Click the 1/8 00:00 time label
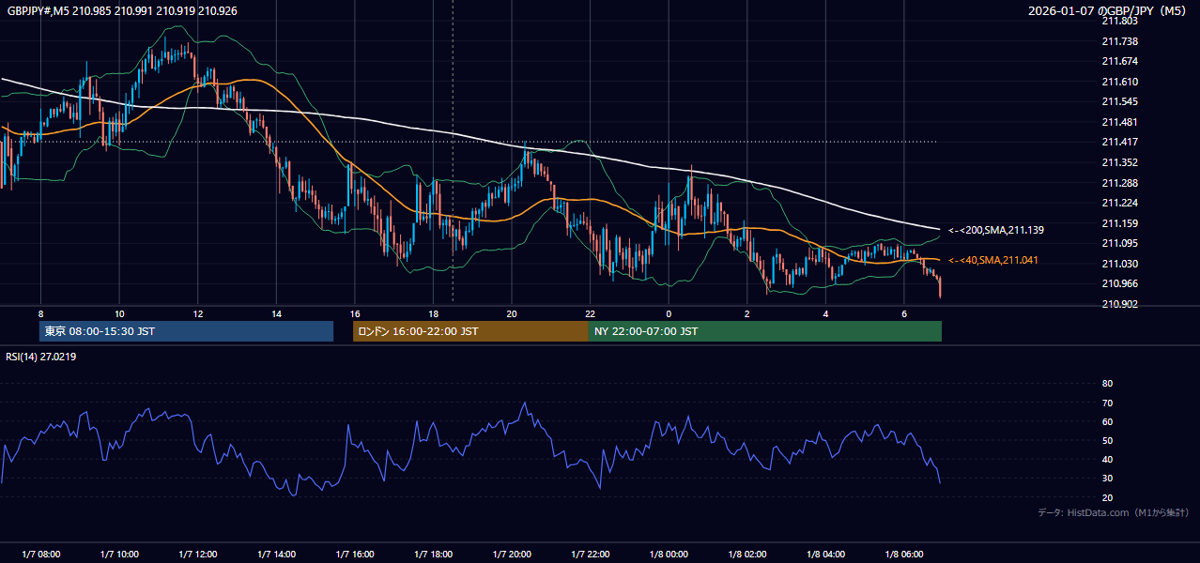 click(x=668, y=554)
